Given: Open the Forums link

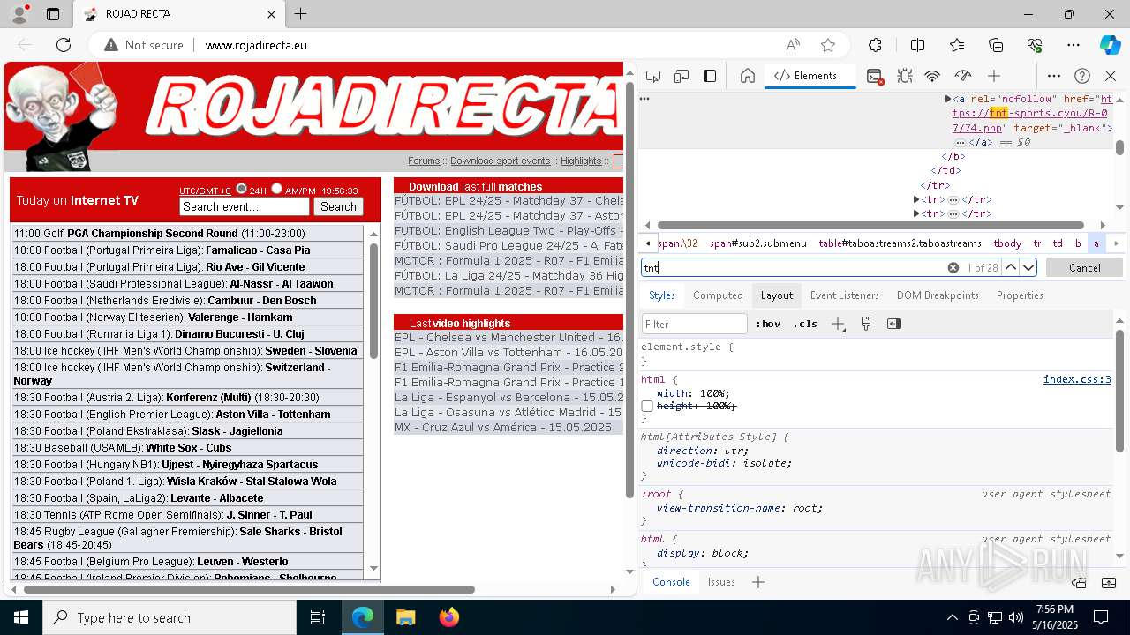Looking at the screenshot, I should (x=424, y=161).
